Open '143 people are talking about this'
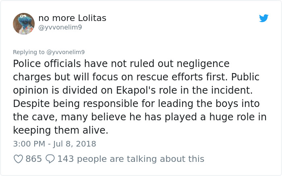 [x=131, y=159]
